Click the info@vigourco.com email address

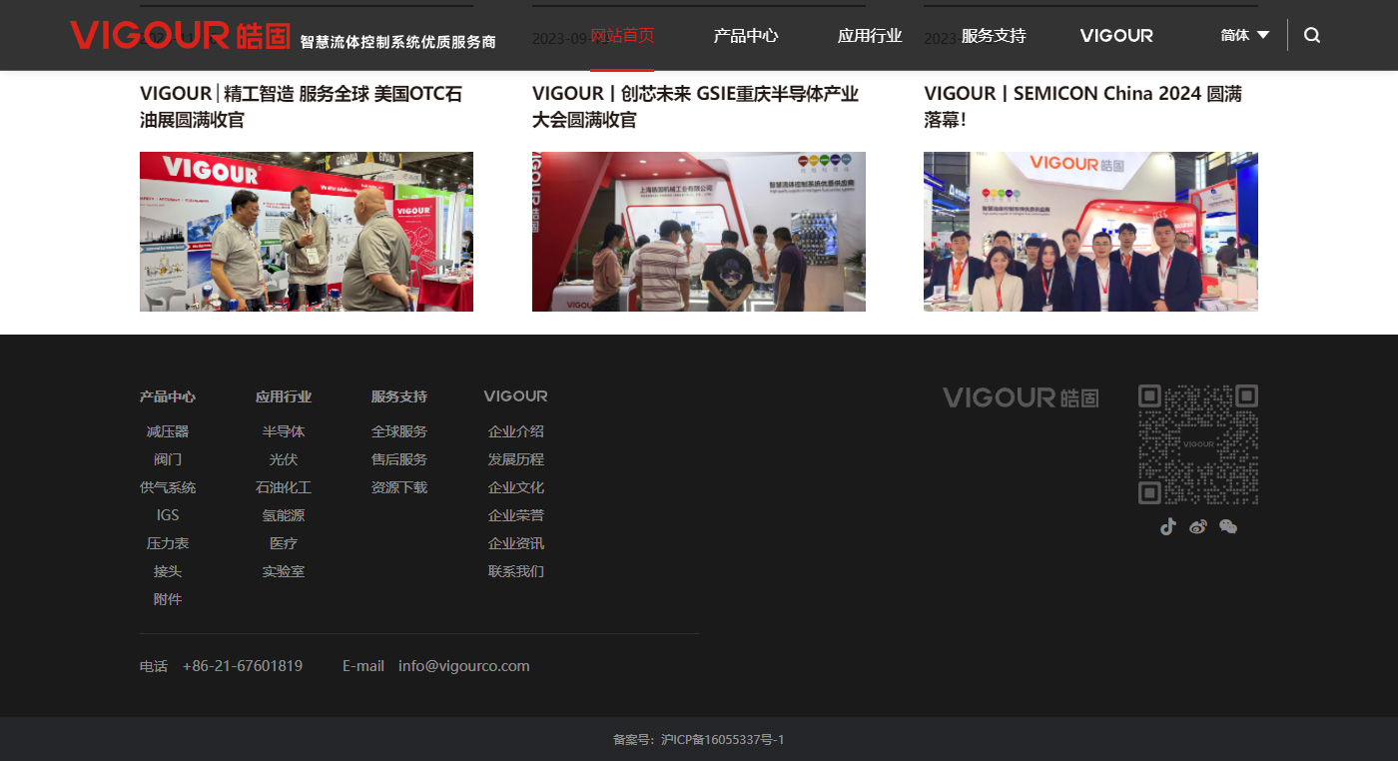click(x=463, y=666)
